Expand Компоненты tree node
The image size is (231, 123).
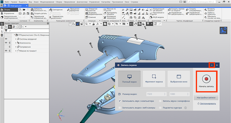pyautogui.click(x=16, y=43)
